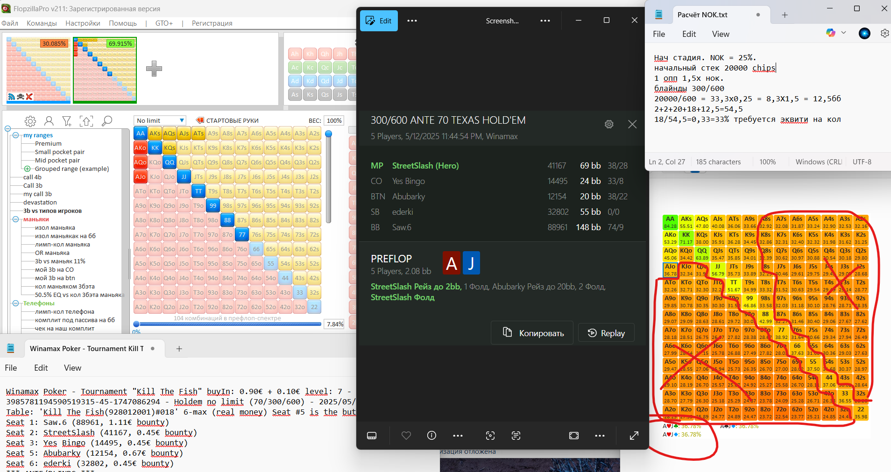The image size is (891, 472).
Task: Collapse the Телефоны tree node
Action: [15, 303]
